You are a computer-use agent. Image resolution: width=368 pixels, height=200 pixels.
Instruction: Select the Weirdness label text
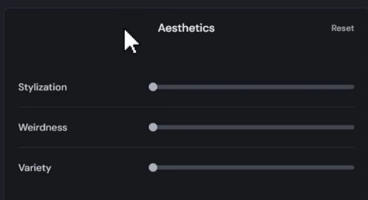pyautogui.click(x=43, y=128)
